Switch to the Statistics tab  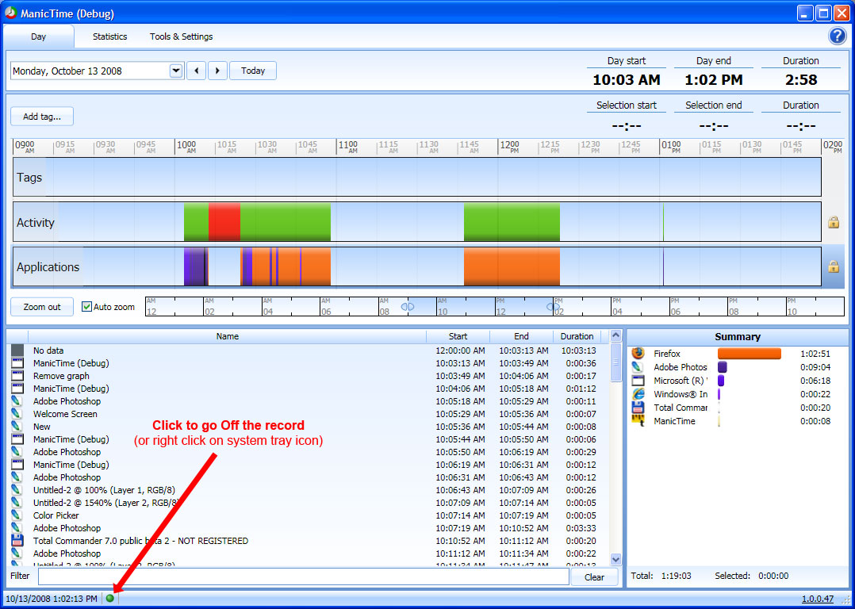pyautogui.click(x=109, y=36)
